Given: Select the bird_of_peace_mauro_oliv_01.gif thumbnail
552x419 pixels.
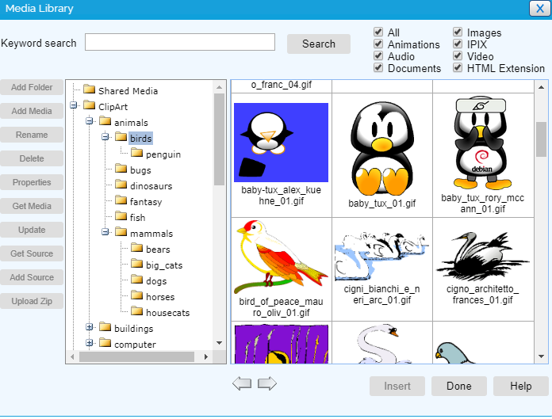Looking at the screenshot, I should (281, 257).
